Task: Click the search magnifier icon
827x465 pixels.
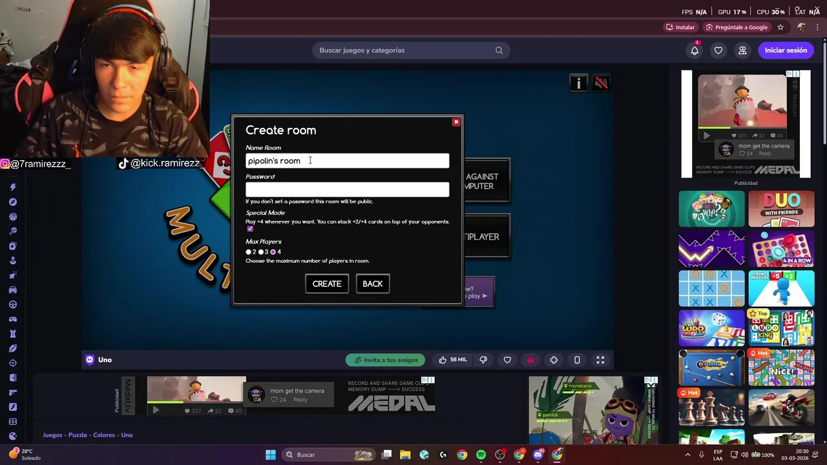Action: [499, 50]
